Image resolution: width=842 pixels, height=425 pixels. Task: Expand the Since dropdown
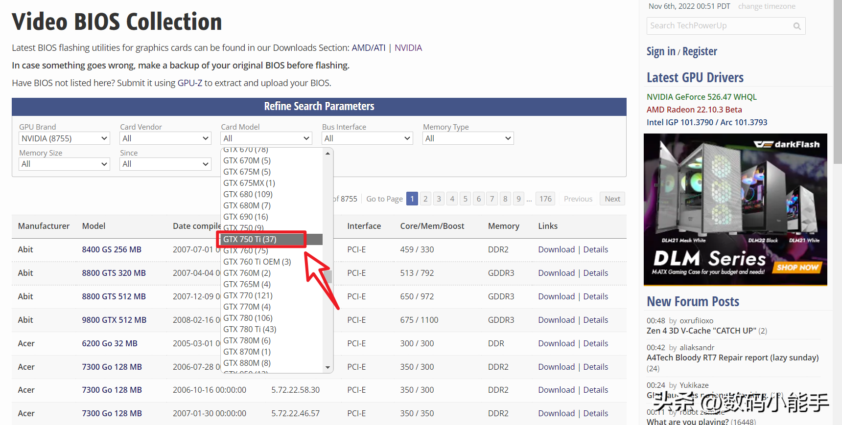click(165, 164)
